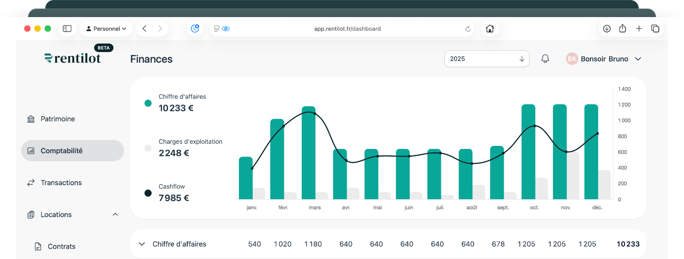The image size is (684, 259).
Task: Go to Transactions in the sidebar
Action: pyautogui.click(x=61, y=183)
